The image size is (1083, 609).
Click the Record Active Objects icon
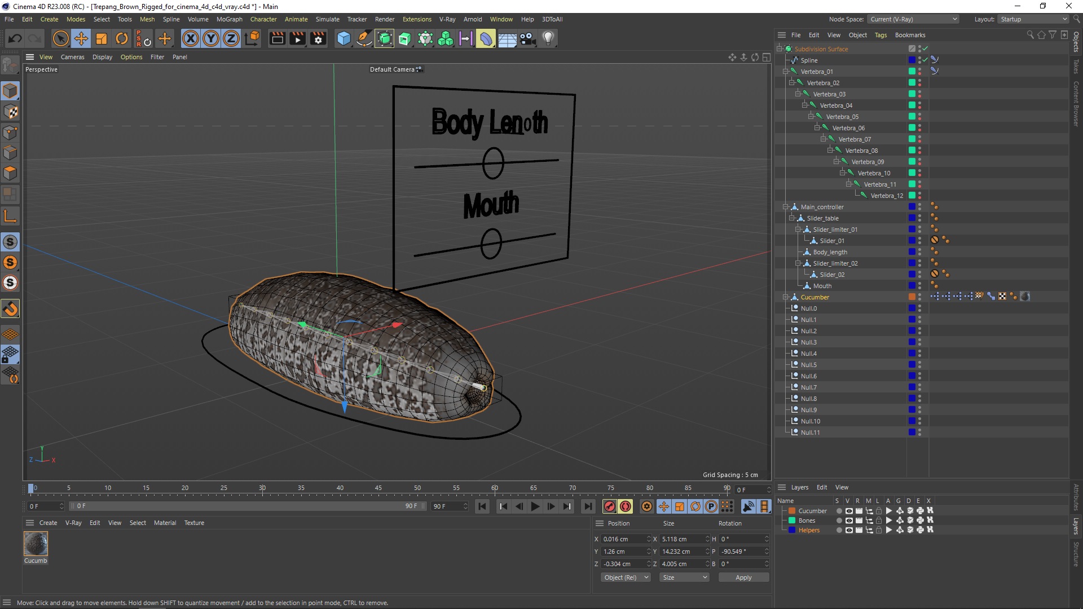click(x=610, y=506)
